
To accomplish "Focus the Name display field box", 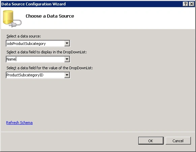I will click(35, 59).
